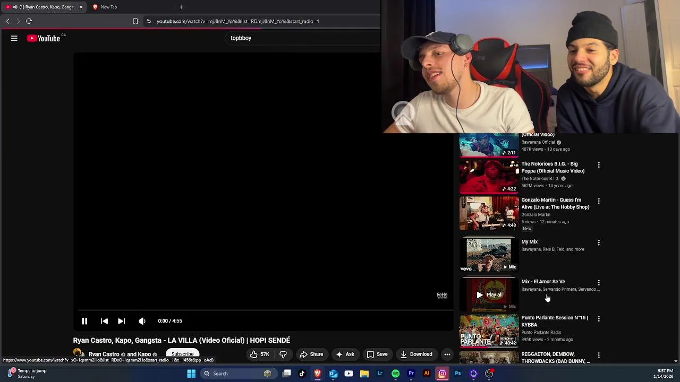This screenshot has width=680, height=382.
Task: Open Ryan Castro channel name link
Action: coord(104,354)
